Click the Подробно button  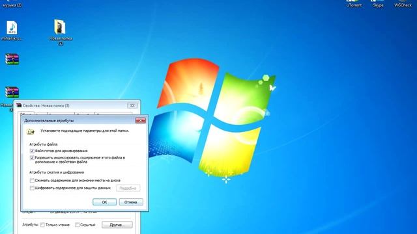(x=128, y=188)
